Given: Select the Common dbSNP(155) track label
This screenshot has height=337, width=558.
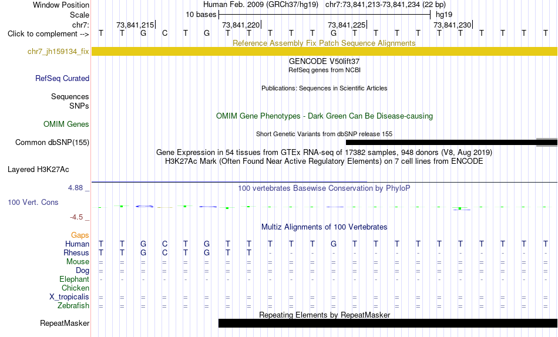Looking at the screenshot, I should 52,142.
